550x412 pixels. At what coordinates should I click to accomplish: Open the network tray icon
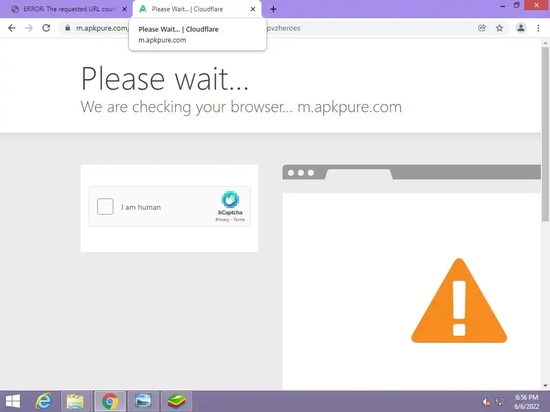500,401
